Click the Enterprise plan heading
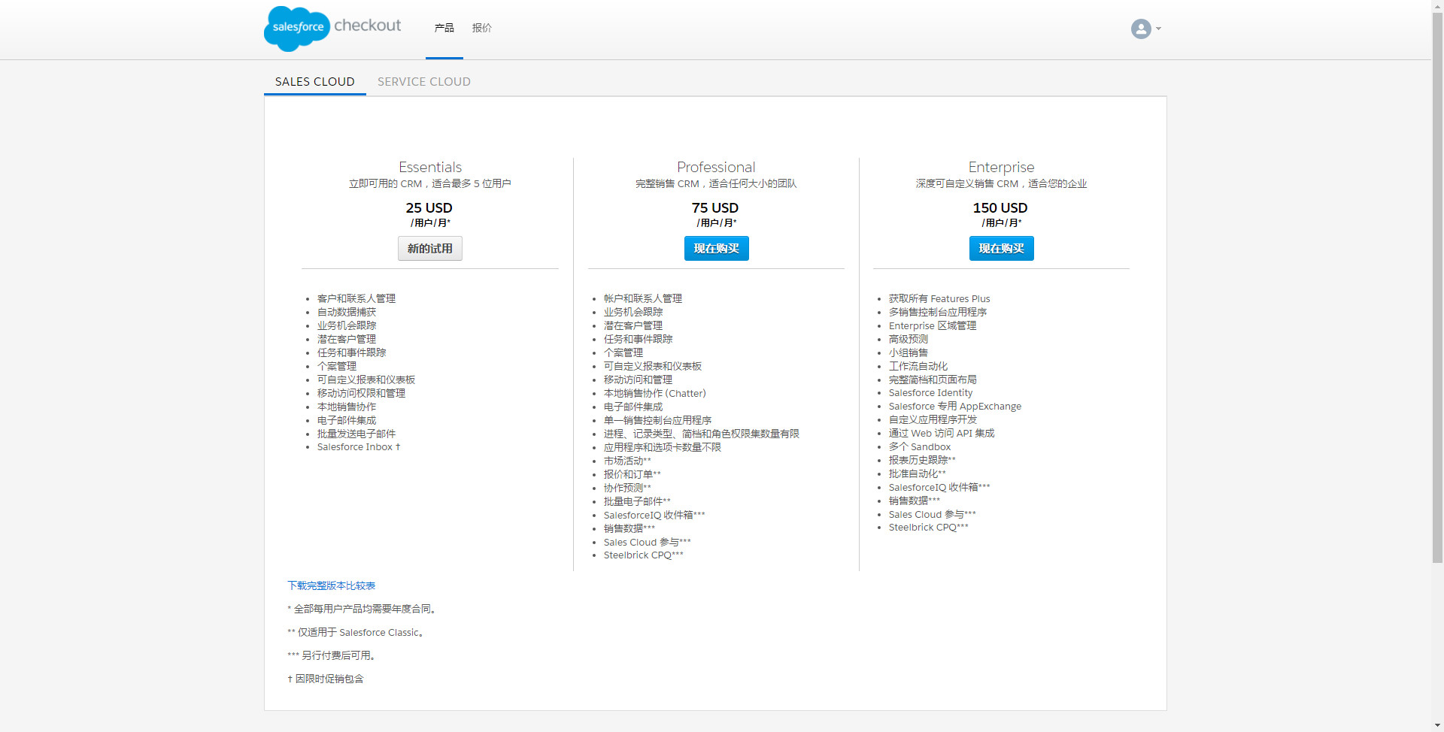 pos(1001,167)
